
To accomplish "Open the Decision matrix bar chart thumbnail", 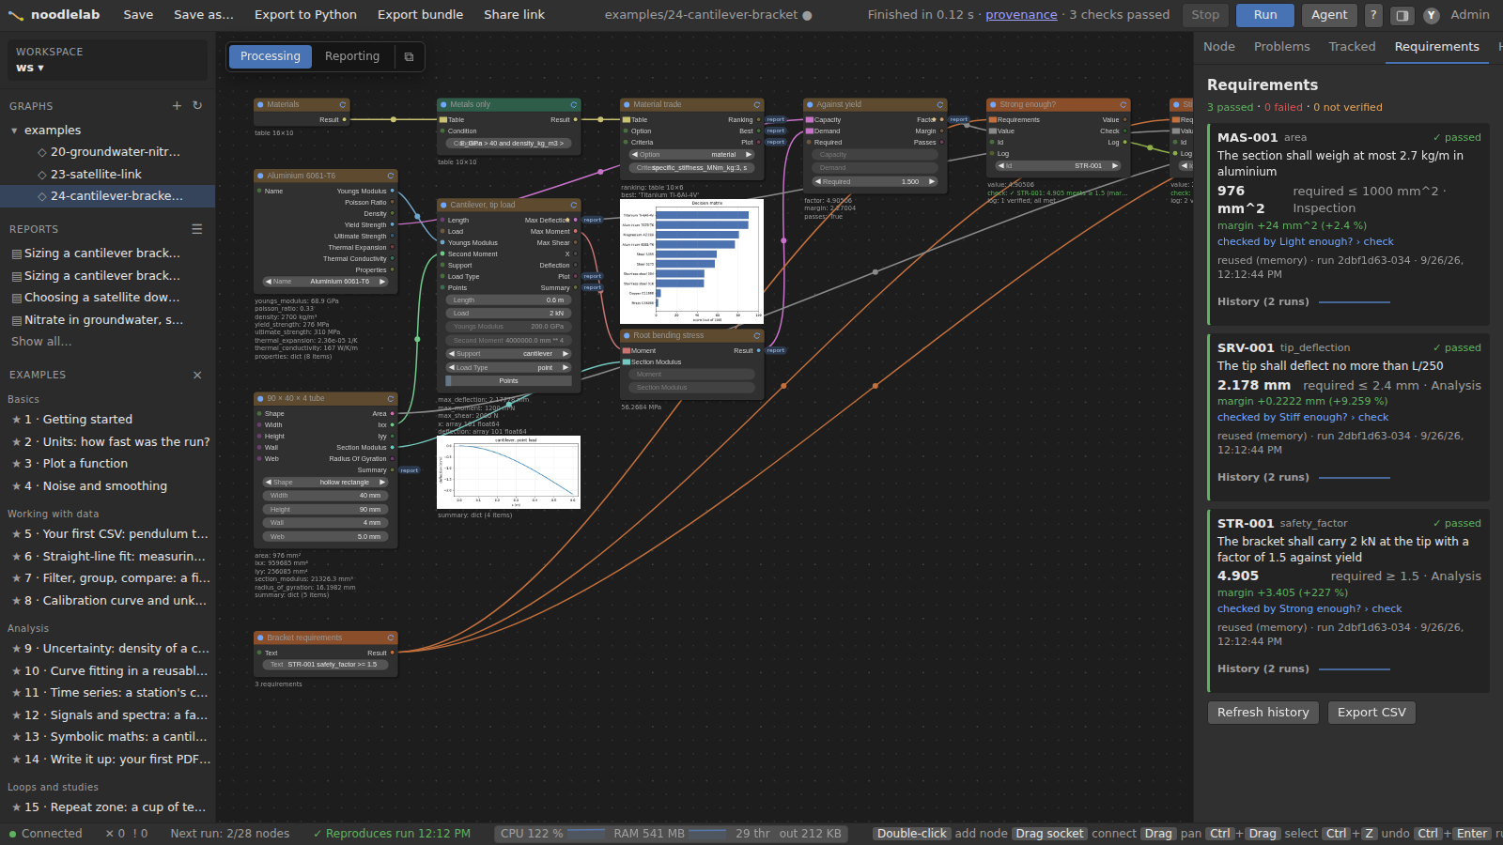I will [691, 261].
